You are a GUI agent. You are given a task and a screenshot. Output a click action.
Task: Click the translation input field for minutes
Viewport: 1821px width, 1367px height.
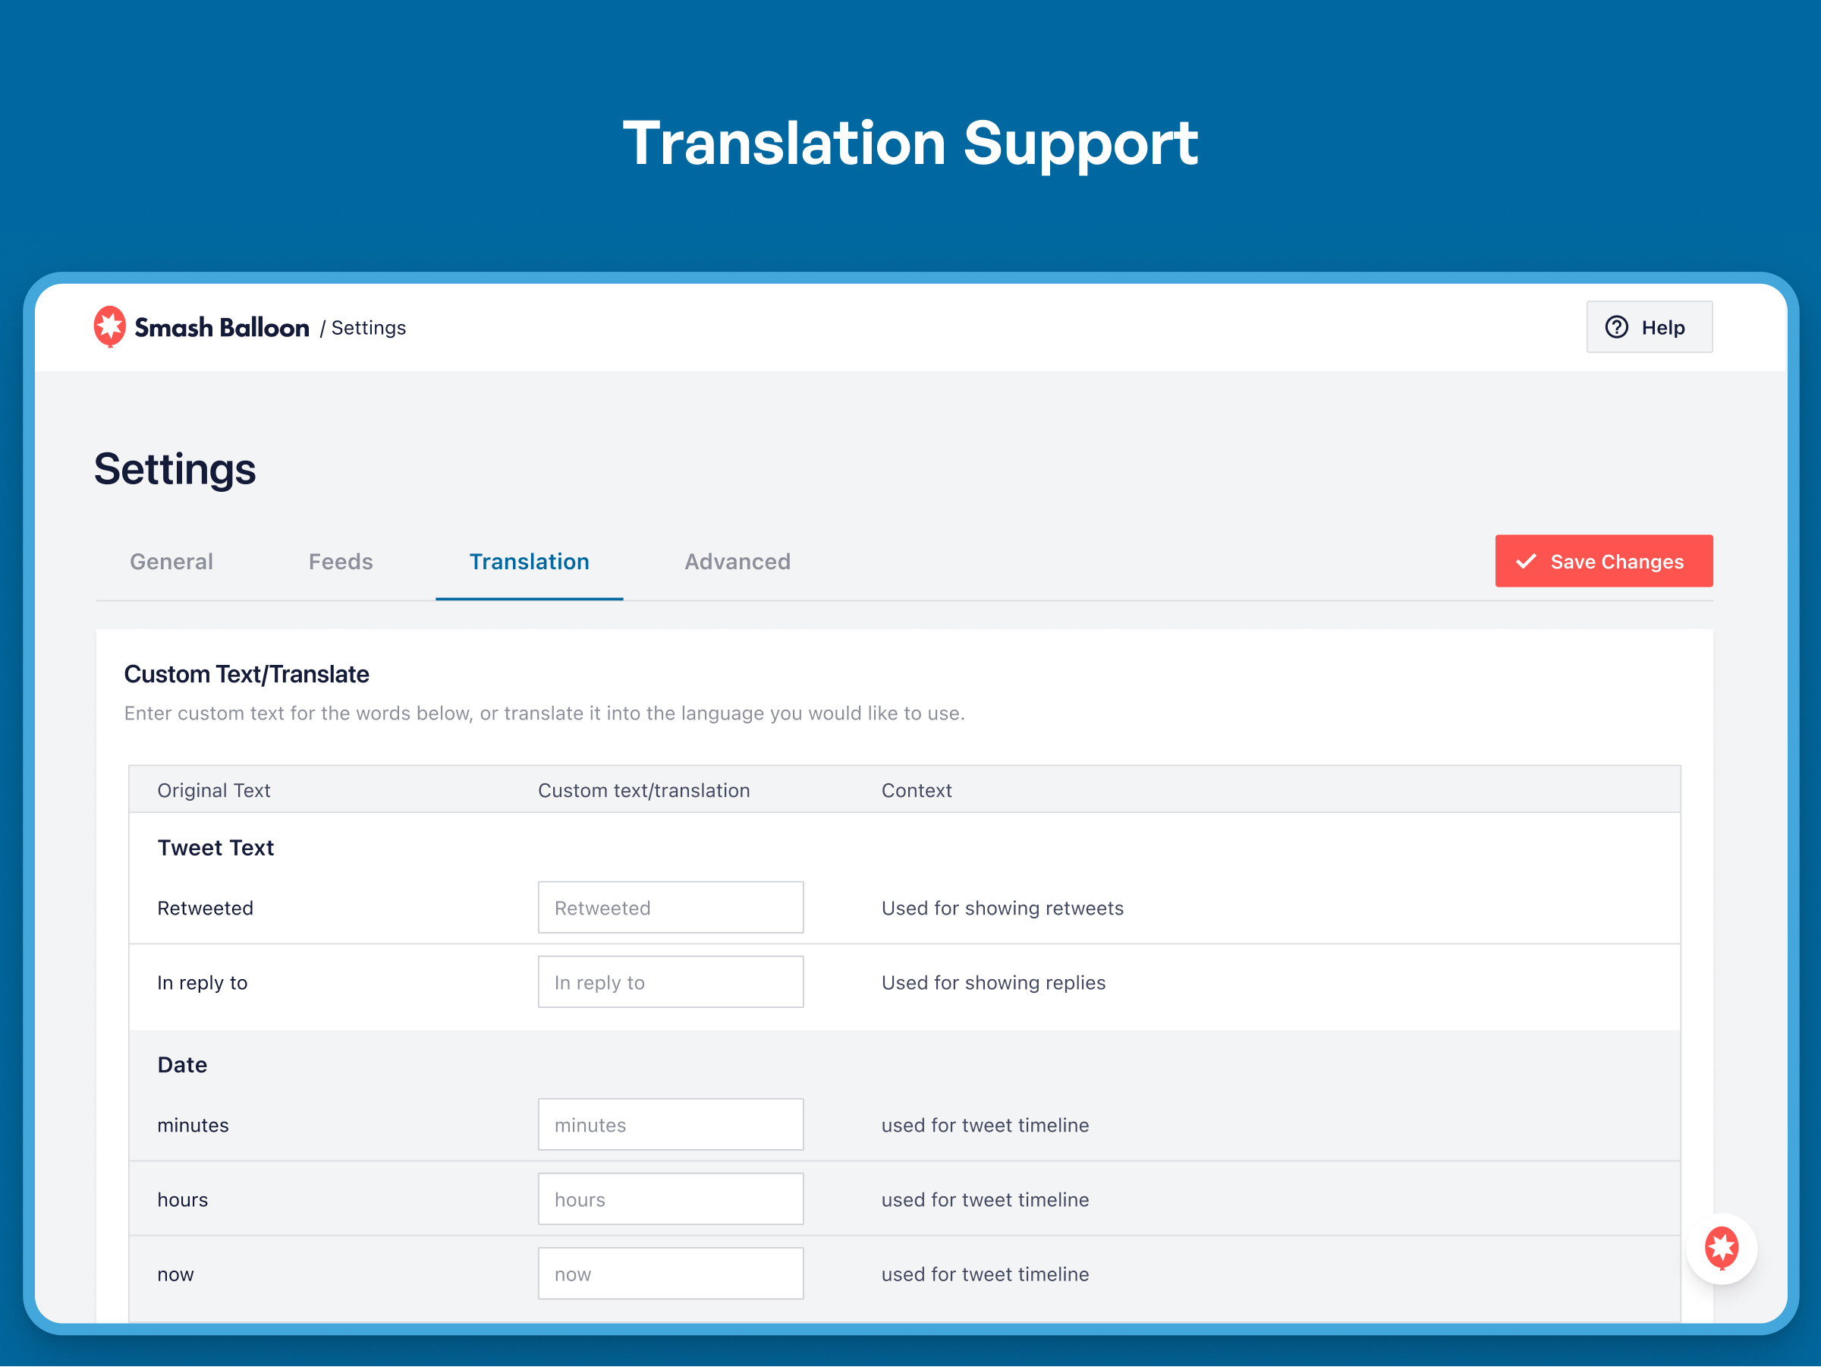tap(668, 1123)
